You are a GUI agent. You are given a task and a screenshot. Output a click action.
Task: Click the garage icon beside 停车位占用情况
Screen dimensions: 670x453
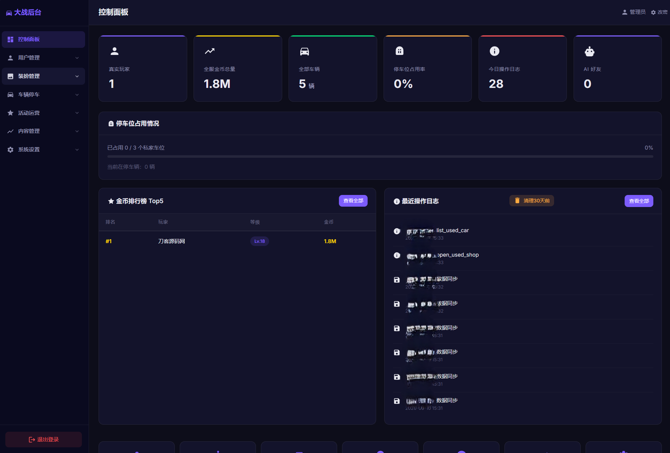coord(111,124)
